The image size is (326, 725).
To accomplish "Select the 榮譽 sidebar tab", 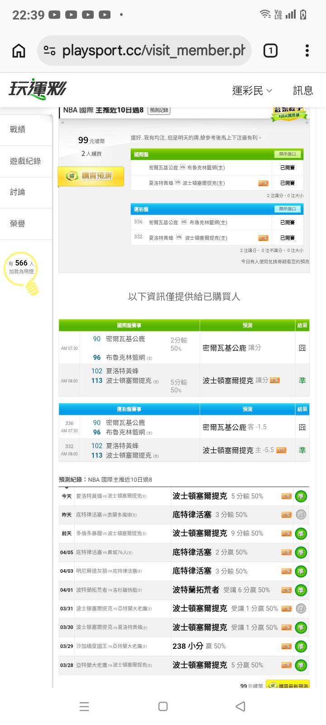I will [x=26, y=224].
